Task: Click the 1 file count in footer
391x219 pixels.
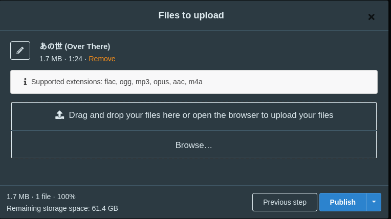Action: pos(43,197)
